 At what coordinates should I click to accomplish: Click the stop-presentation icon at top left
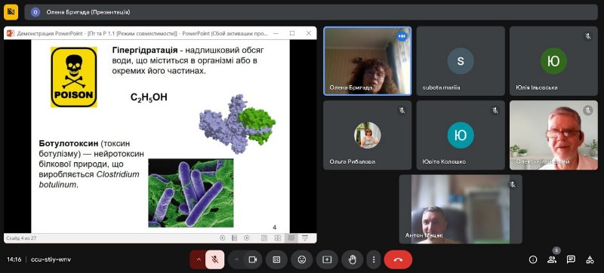(x=11, y=12)
